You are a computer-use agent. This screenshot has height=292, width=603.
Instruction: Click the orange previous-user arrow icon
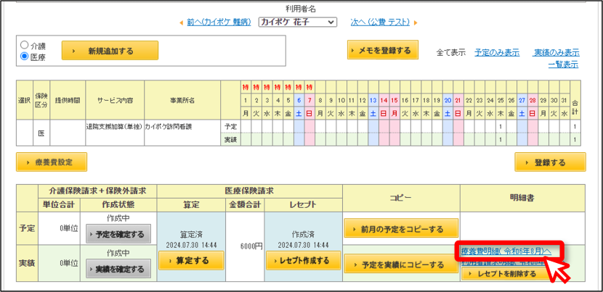182,22
